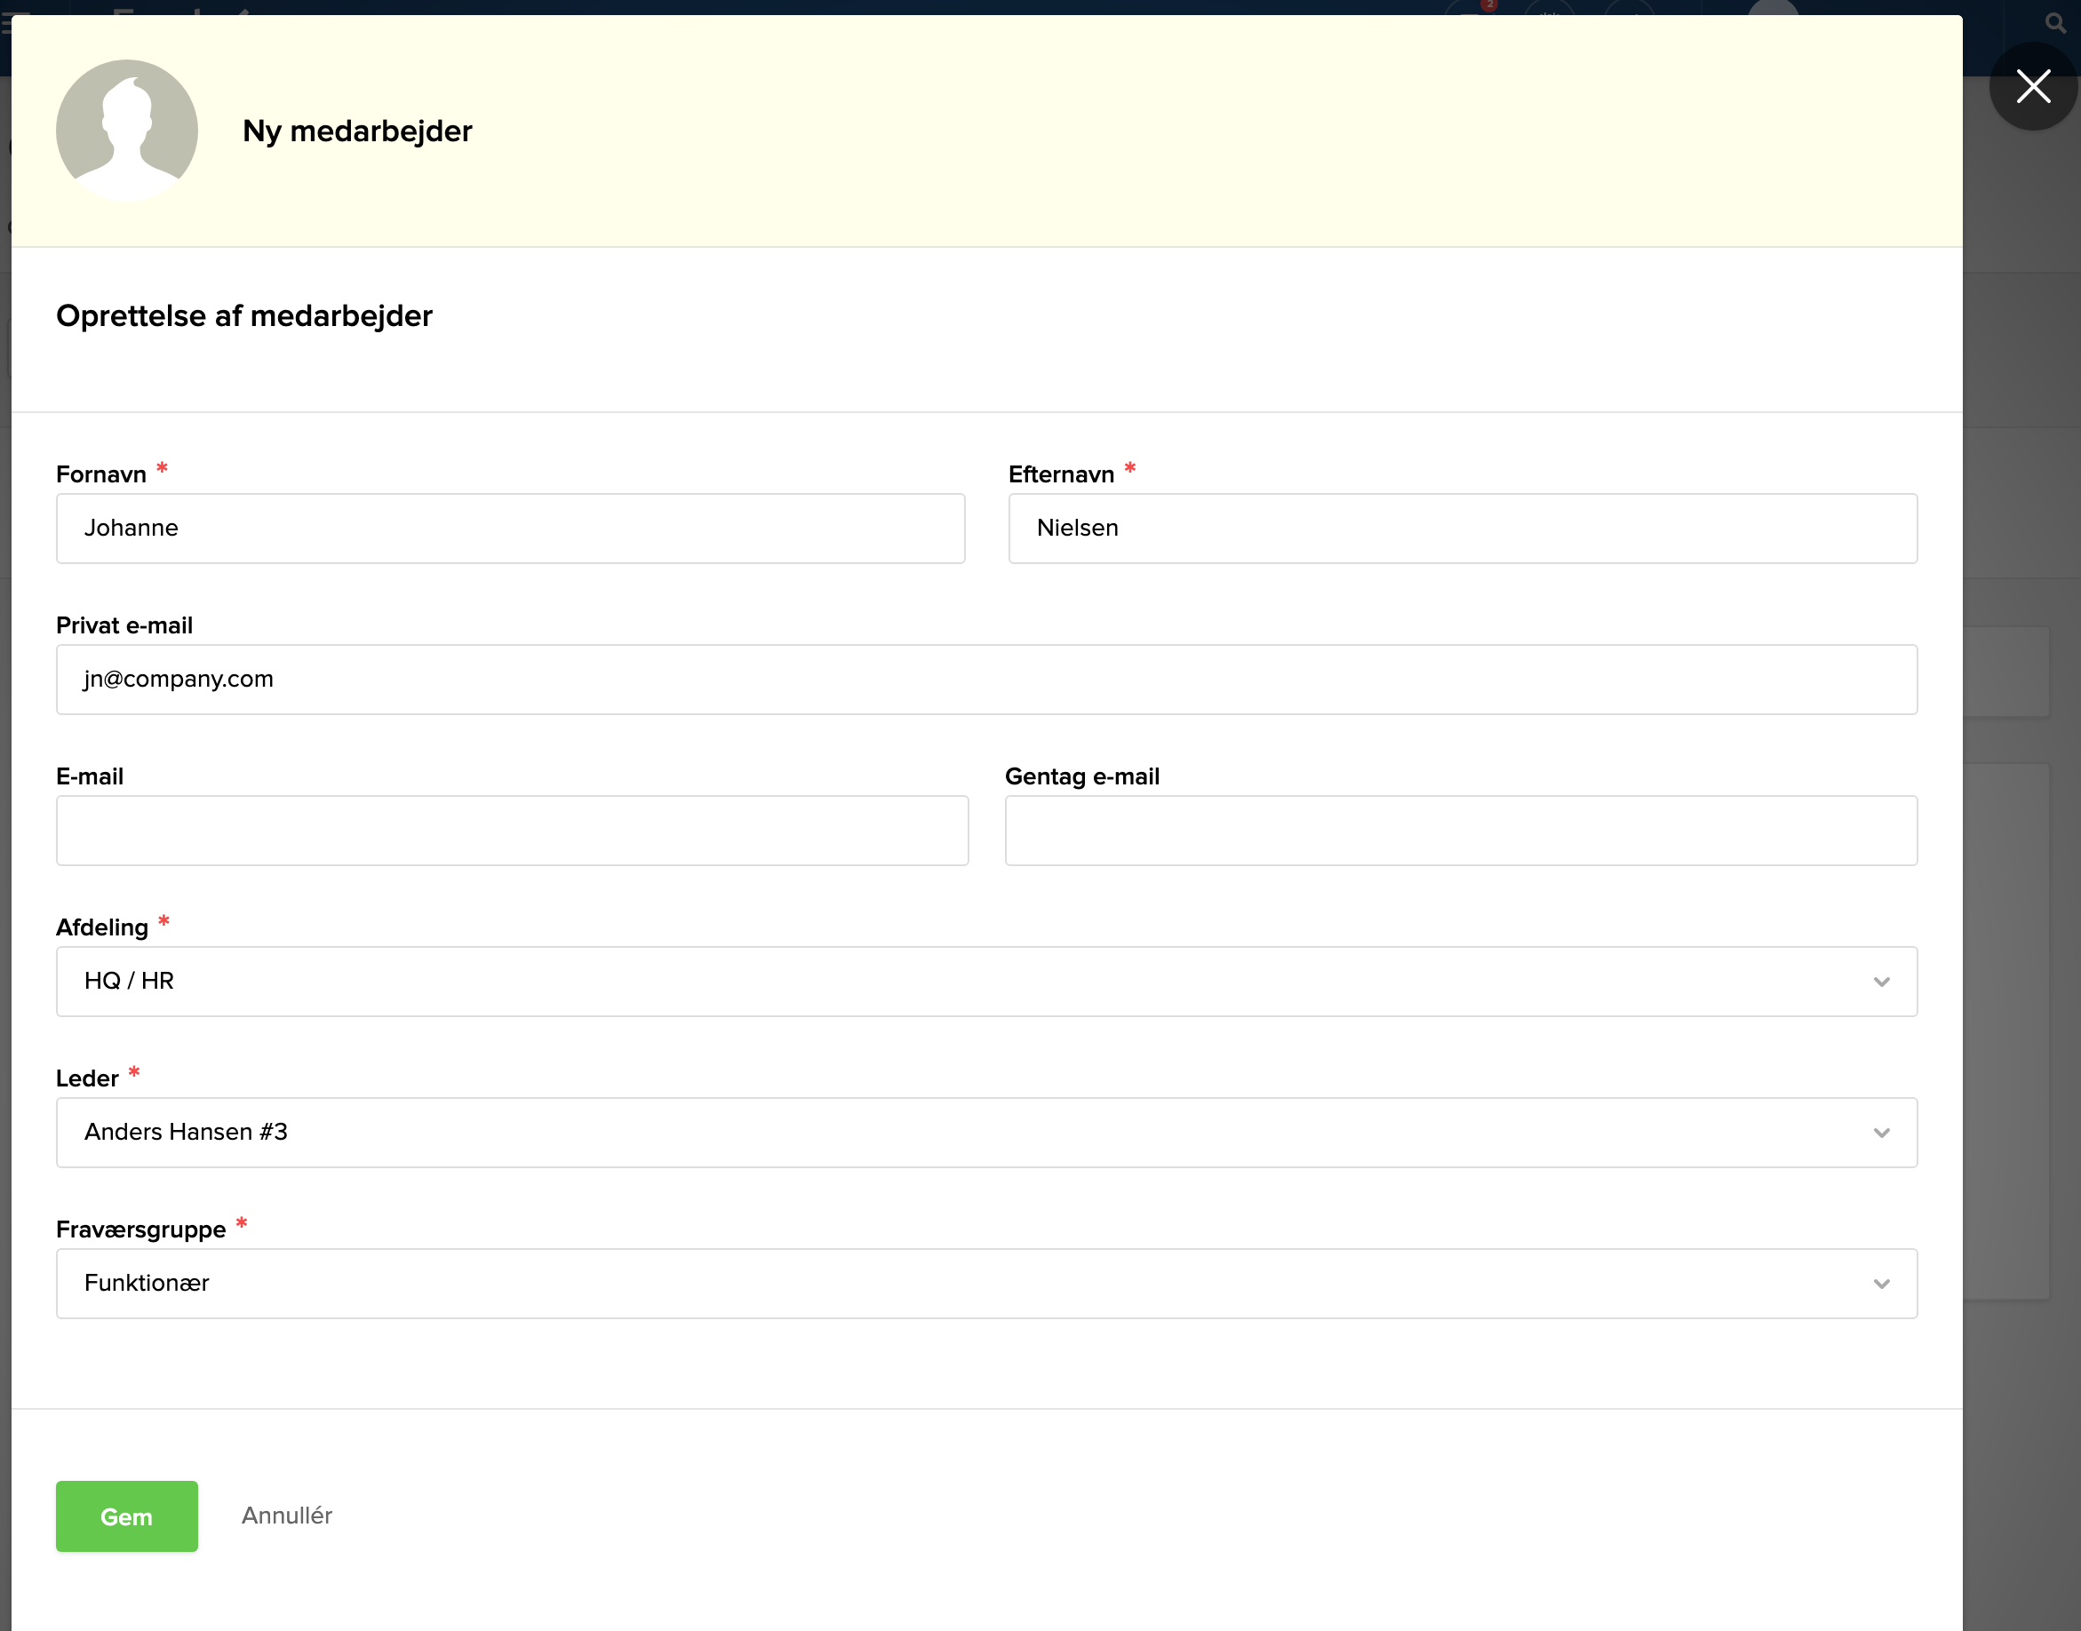The image size is (2081, 1631).
Task: Click the employee avatar placeholder
Action: (127, 131)
